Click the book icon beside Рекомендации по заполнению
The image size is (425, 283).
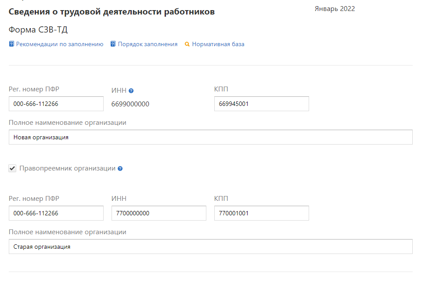[x=11, y=44]
